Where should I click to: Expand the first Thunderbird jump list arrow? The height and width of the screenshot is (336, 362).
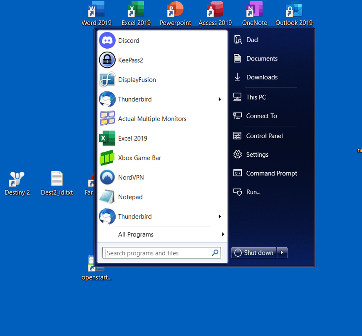tap(220, 99)
